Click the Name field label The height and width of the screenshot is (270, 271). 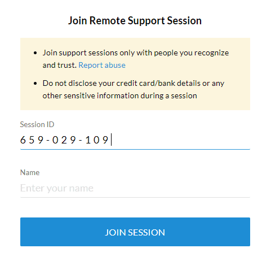tap(30, 172)
